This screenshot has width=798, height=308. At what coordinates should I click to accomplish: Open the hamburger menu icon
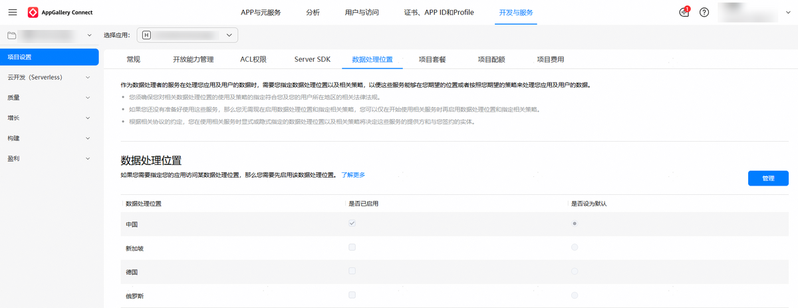[x=13, y=13]
